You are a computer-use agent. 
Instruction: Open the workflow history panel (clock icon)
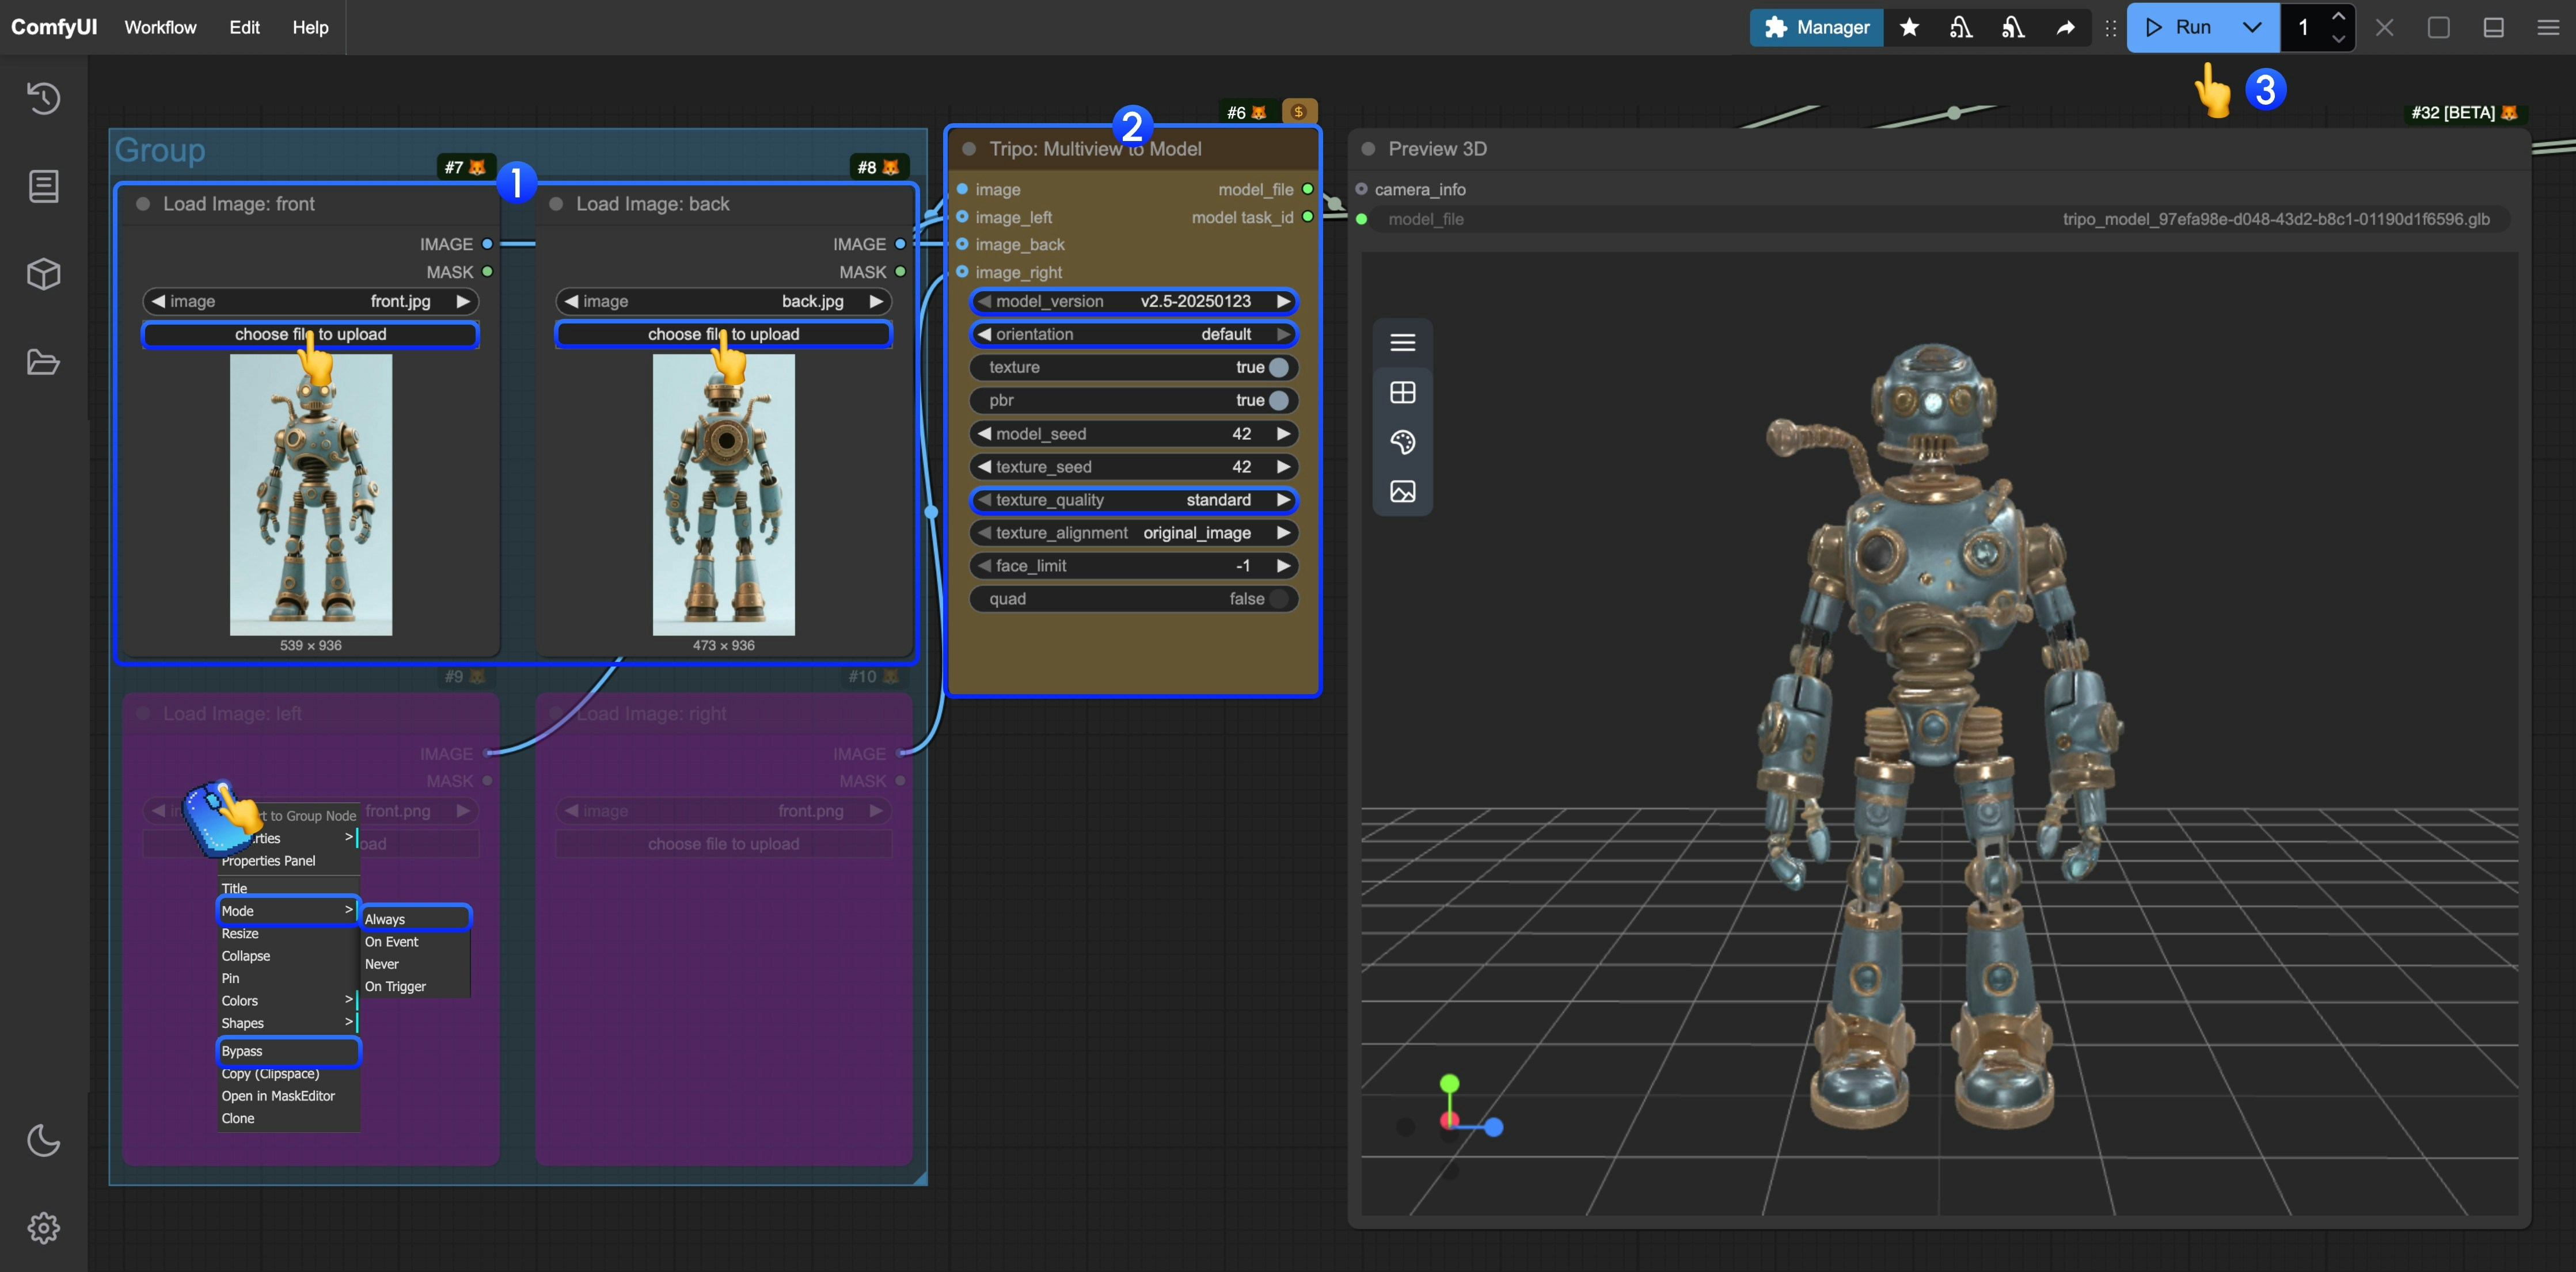(43, 98)
